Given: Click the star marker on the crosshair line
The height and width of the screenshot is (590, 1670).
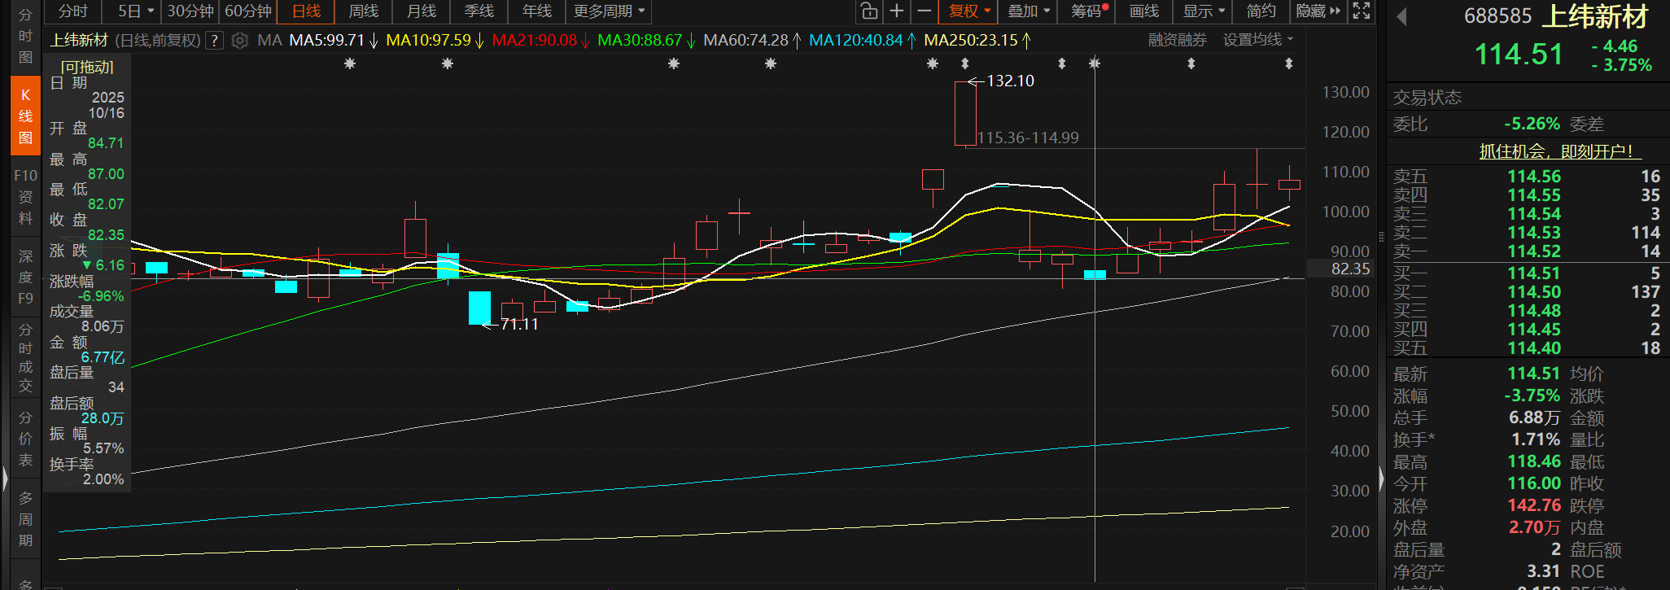Looking at the screenshot, I should click(x=1095, y=63).
